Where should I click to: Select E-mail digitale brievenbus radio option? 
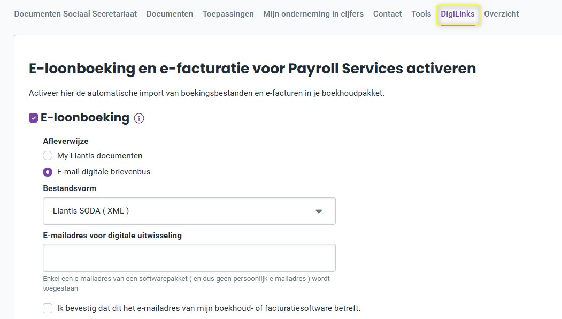48,172
